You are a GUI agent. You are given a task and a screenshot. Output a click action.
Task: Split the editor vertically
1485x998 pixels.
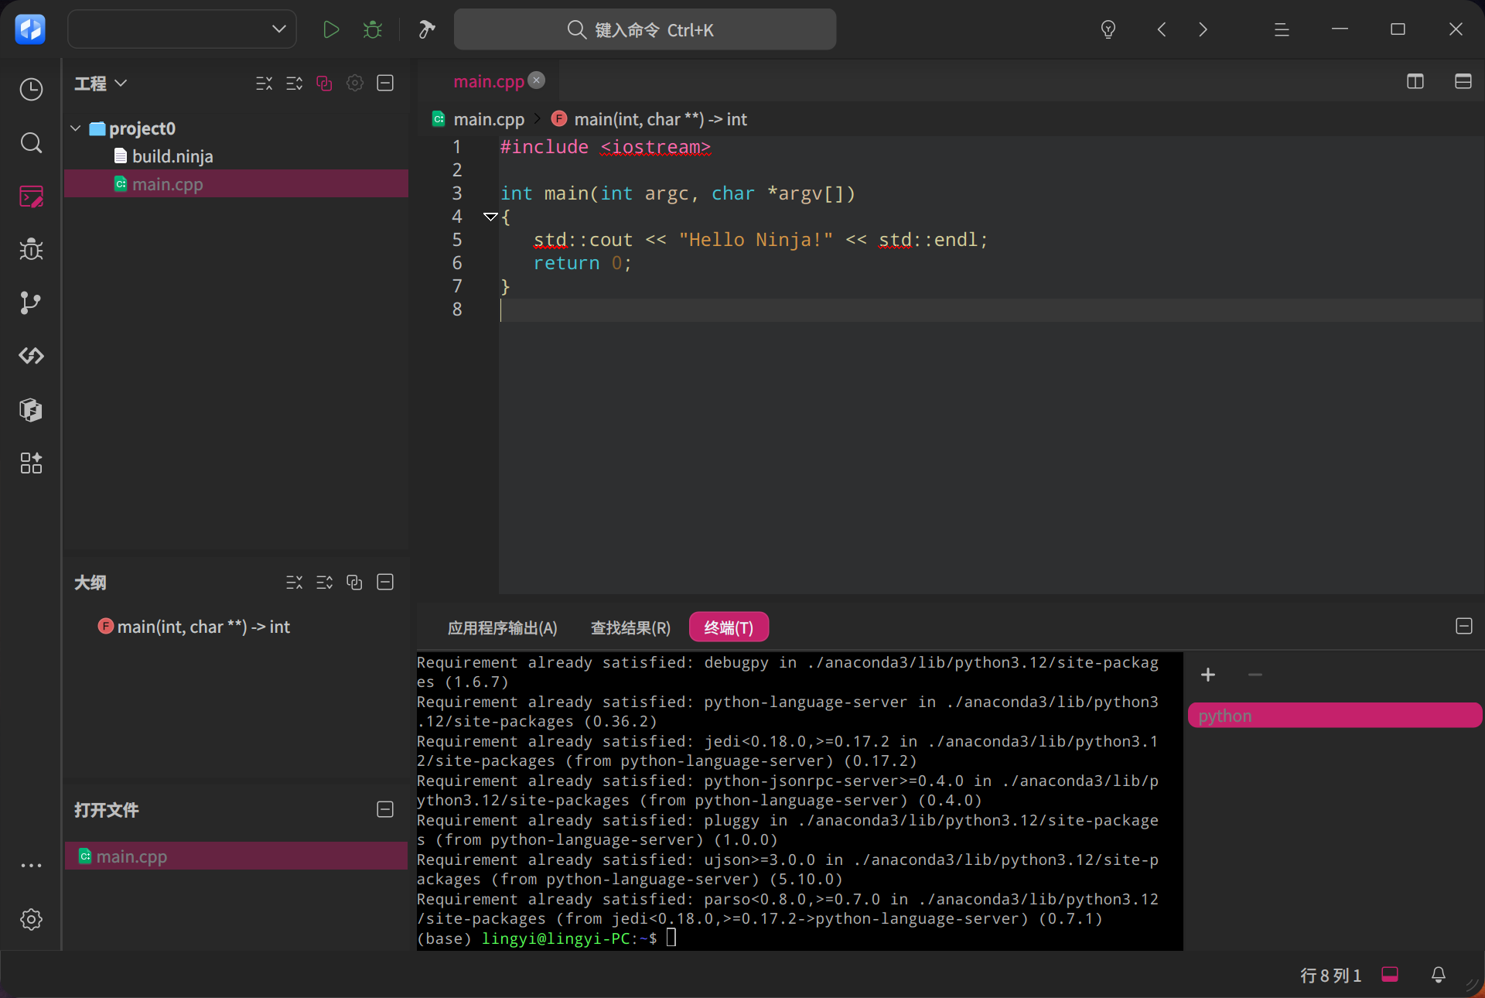tap(1415, 81)
